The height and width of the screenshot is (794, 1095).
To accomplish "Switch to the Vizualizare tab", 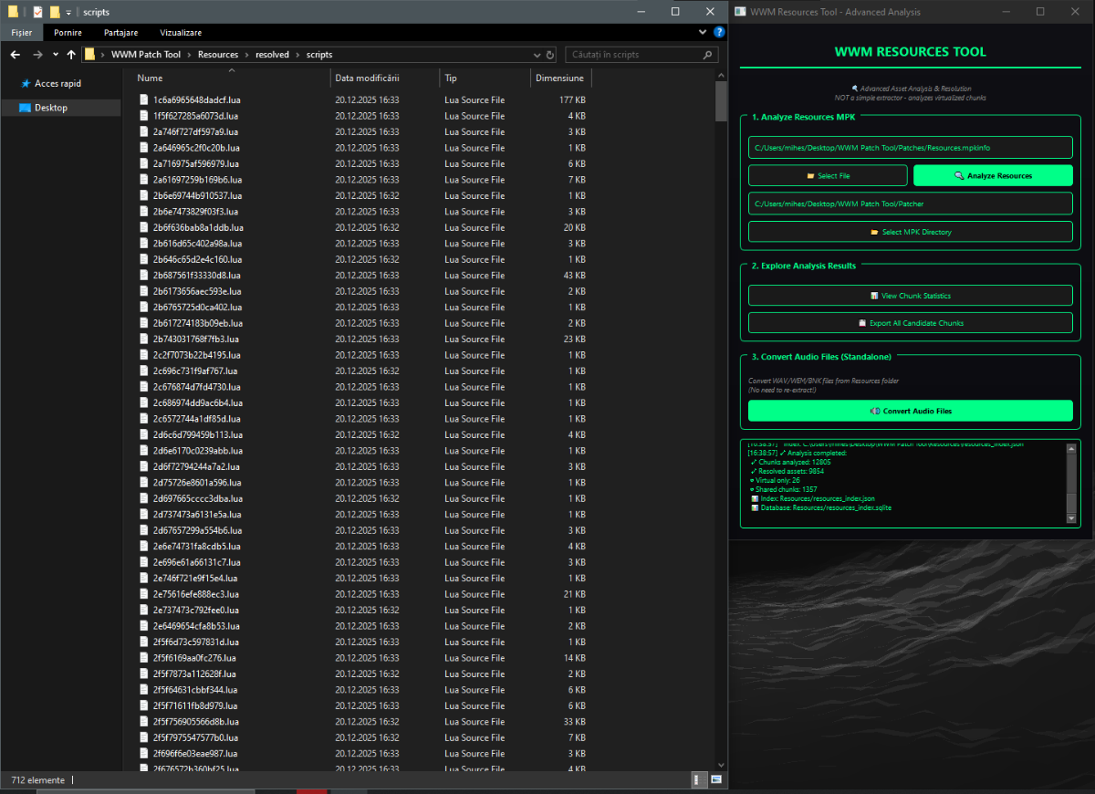I will click(181, 32).
